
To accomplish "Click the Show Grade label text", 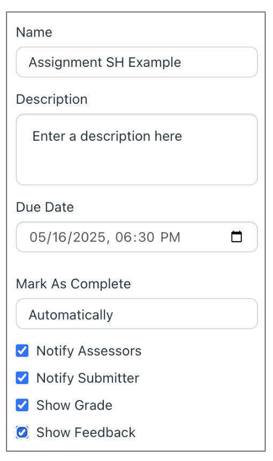I will [74, 405].
